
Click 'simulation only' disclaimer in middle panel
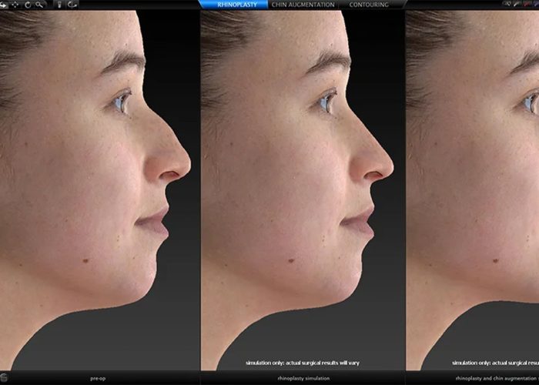[303, 363]
